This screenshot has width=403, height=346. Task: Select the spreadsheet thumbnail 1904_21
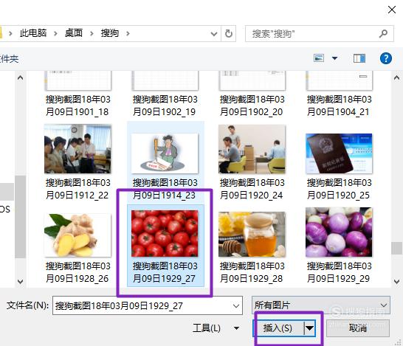[x=339, y=80]
